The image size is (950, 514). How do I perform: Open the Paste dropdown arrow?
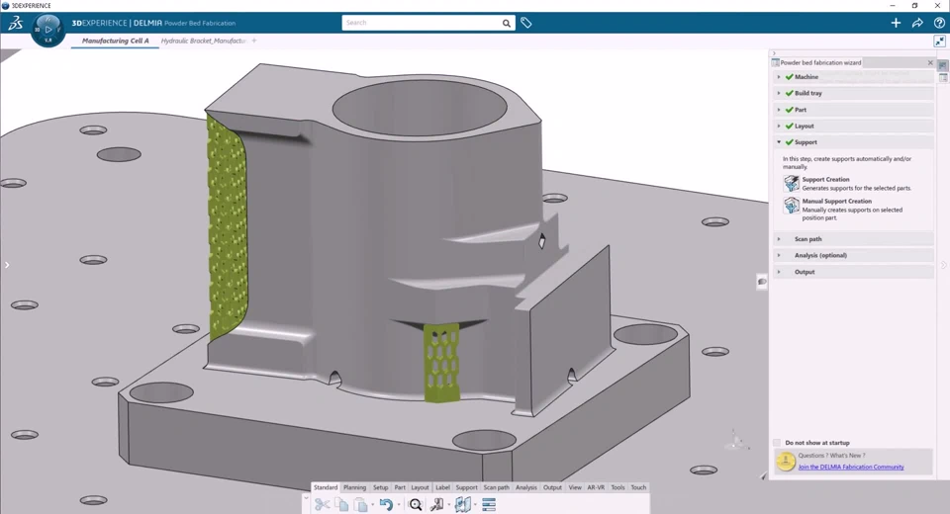(372, 505)
